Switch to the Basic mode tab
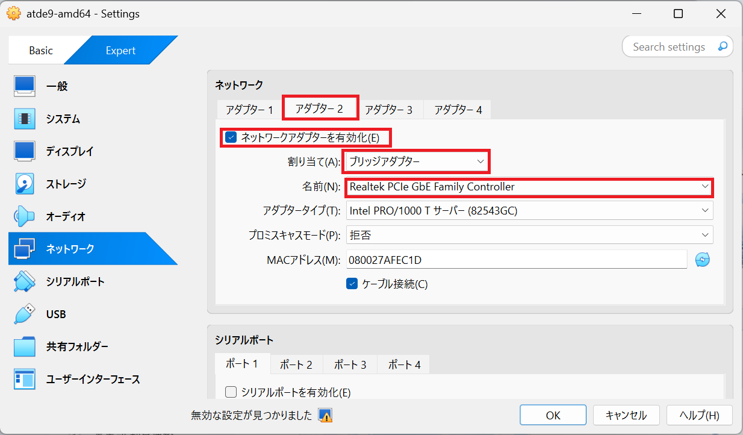 41,51
